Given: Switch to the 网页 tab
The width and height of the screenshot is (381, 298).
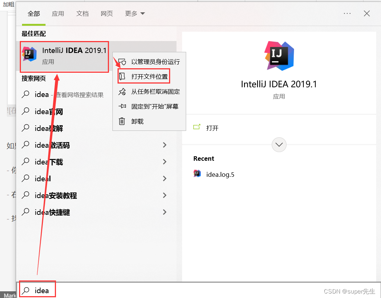Looking at the screenshot, I should coord(107,13).
